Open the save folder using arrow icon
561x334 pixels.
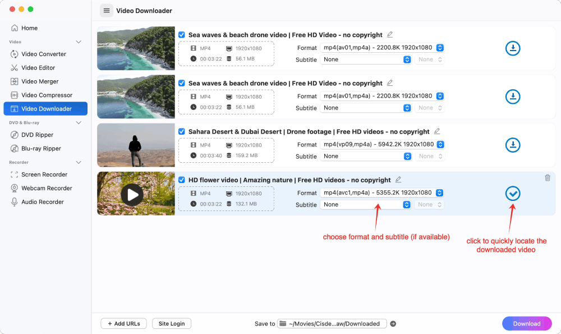(x=393, y=324)
